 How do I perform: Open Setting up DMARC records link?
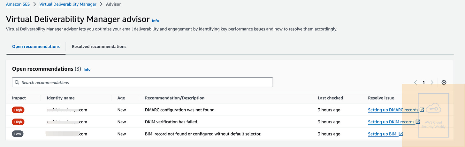pos(393,110)
